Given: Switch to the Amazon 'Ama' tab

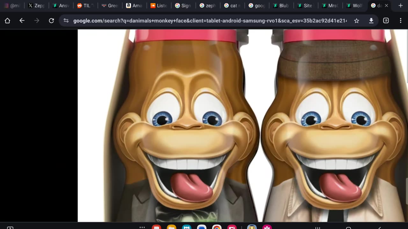Looking at the screenshot, I should pyautogui.click(x=135, y=5).
